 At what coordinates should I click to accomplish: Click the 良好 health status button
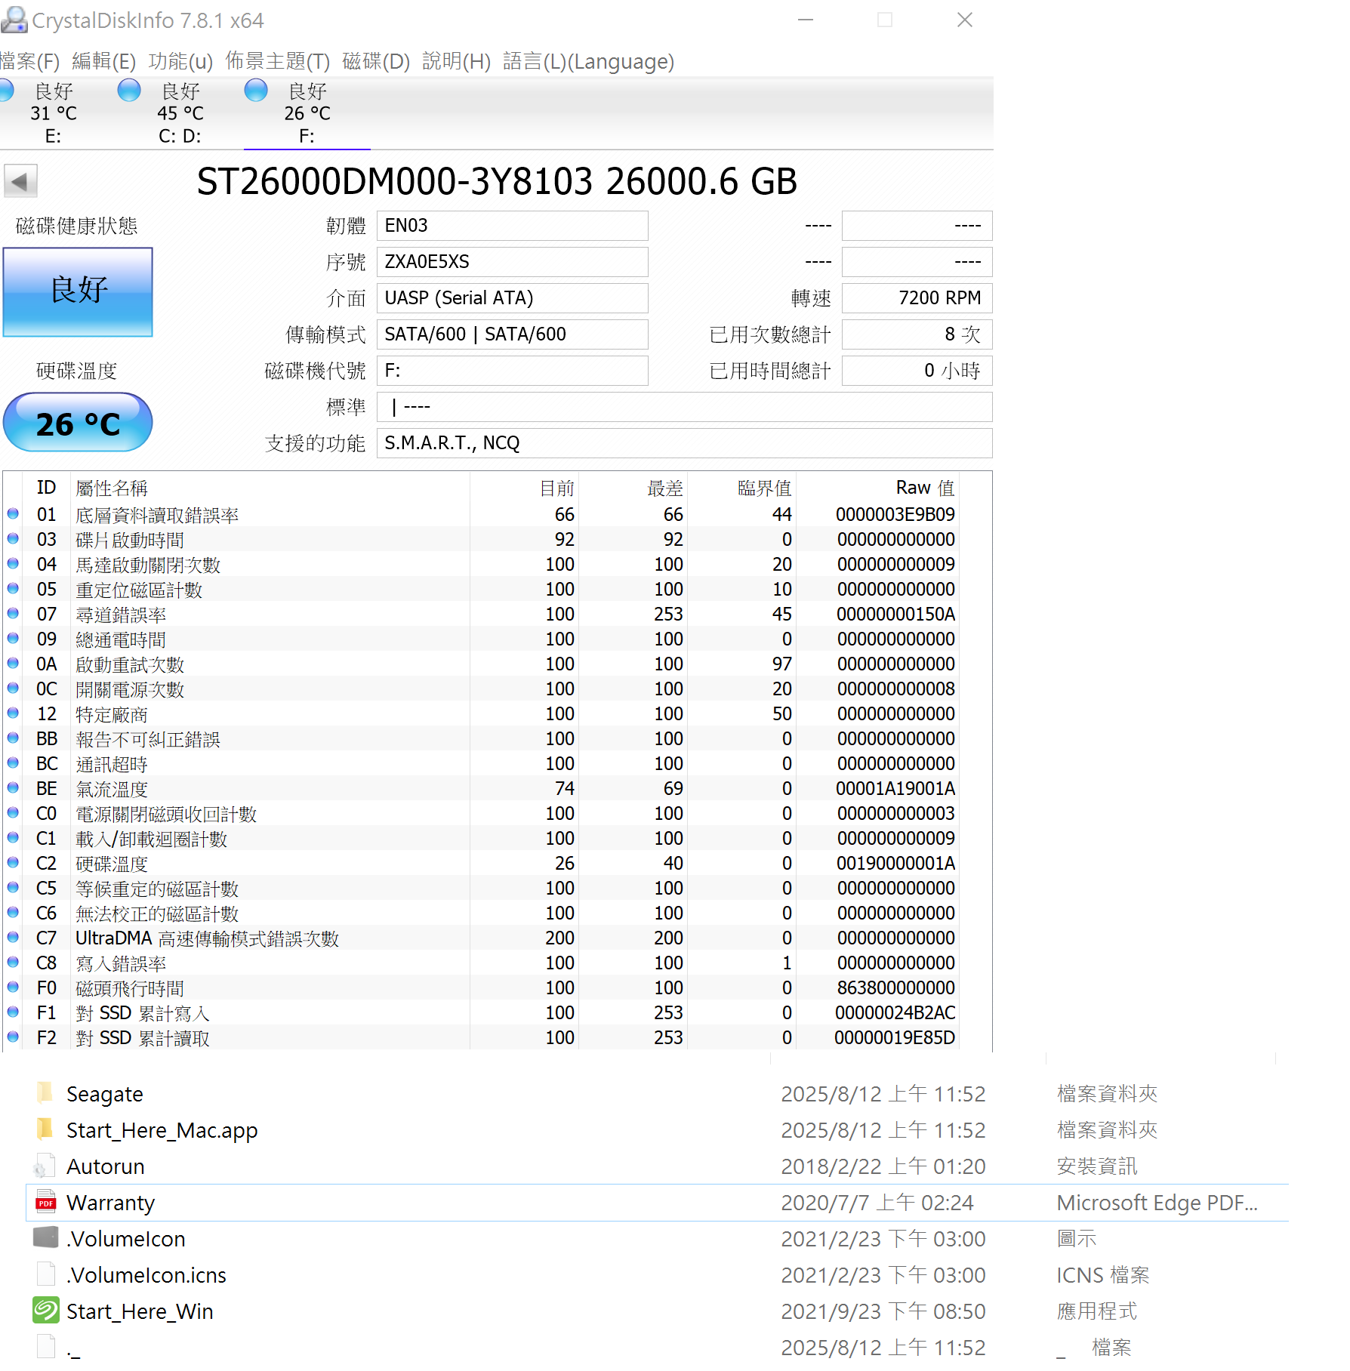click(78, 291)
